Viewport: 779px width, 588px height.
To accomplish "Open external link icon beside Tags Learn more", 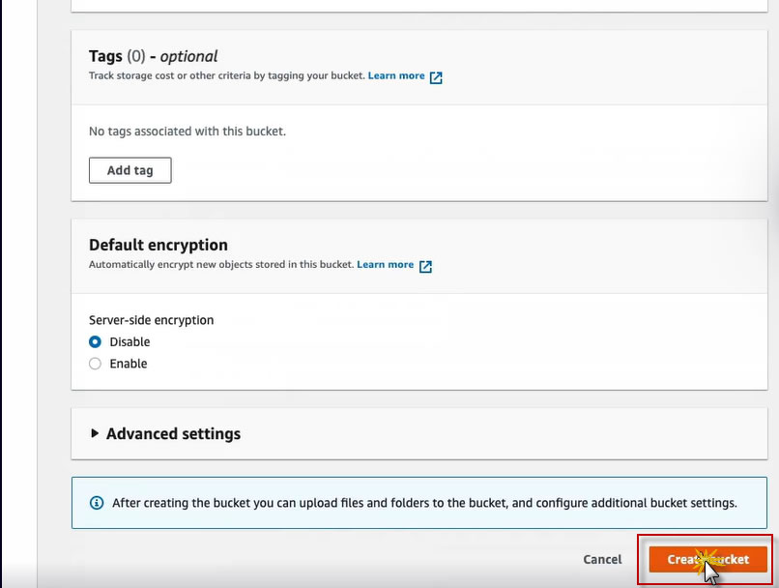I will click(x=436, y=77).
